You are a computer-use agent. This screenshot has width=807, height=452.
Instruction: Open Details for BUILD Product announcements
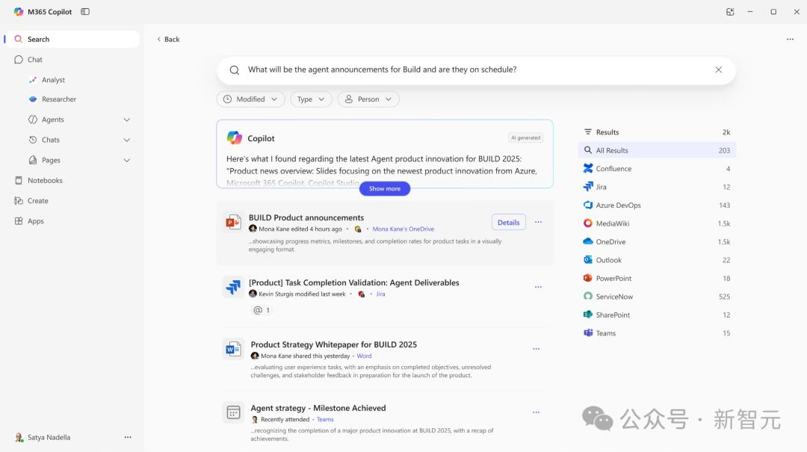coord(508,222)
